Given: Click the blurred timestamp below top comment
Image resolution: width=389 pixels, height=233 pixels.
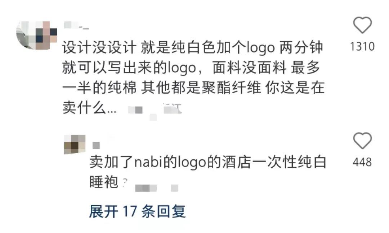Looking at the screenshot, I should [135, 110].
